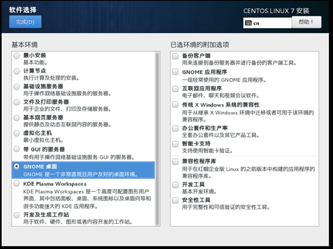
Task: Select the 基本网页服务器 option
Action: 17,118
